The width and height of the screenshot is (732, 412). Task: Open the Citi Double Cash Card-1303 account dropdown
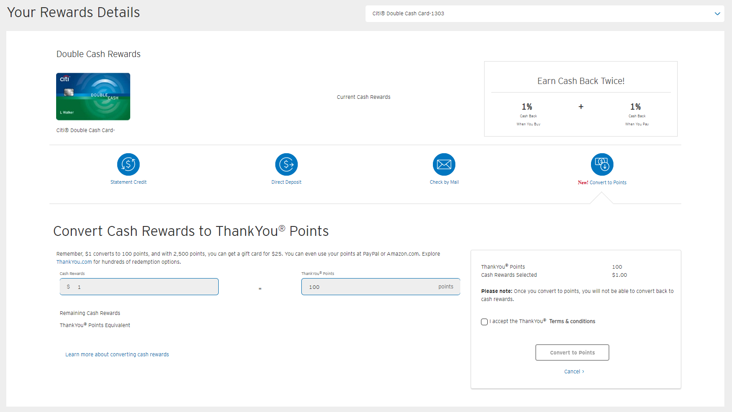pyautogui.click(x=545, y=13)
